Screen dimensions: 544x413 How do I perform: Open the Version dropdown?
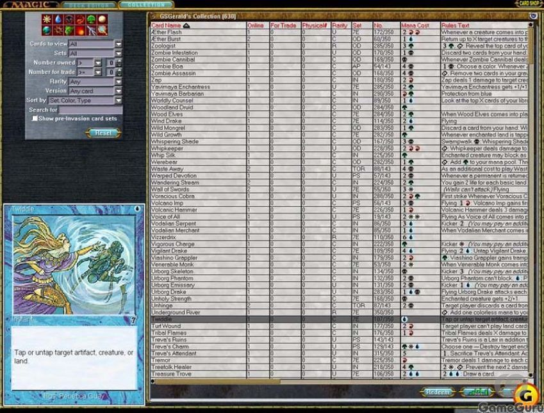click(x=119, y=91)
